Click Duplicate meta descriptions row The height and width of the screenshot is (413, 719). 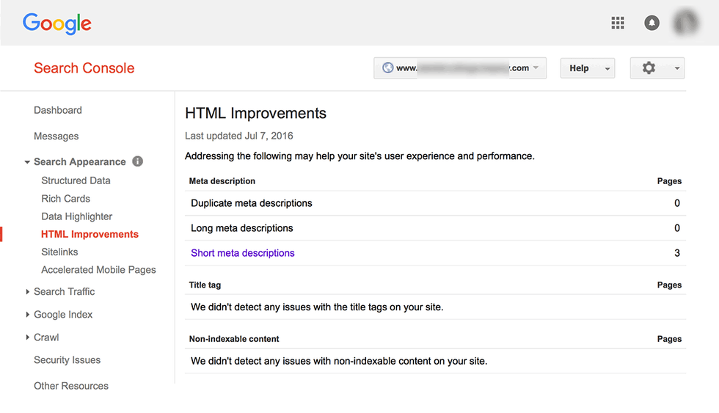(435, 203)
